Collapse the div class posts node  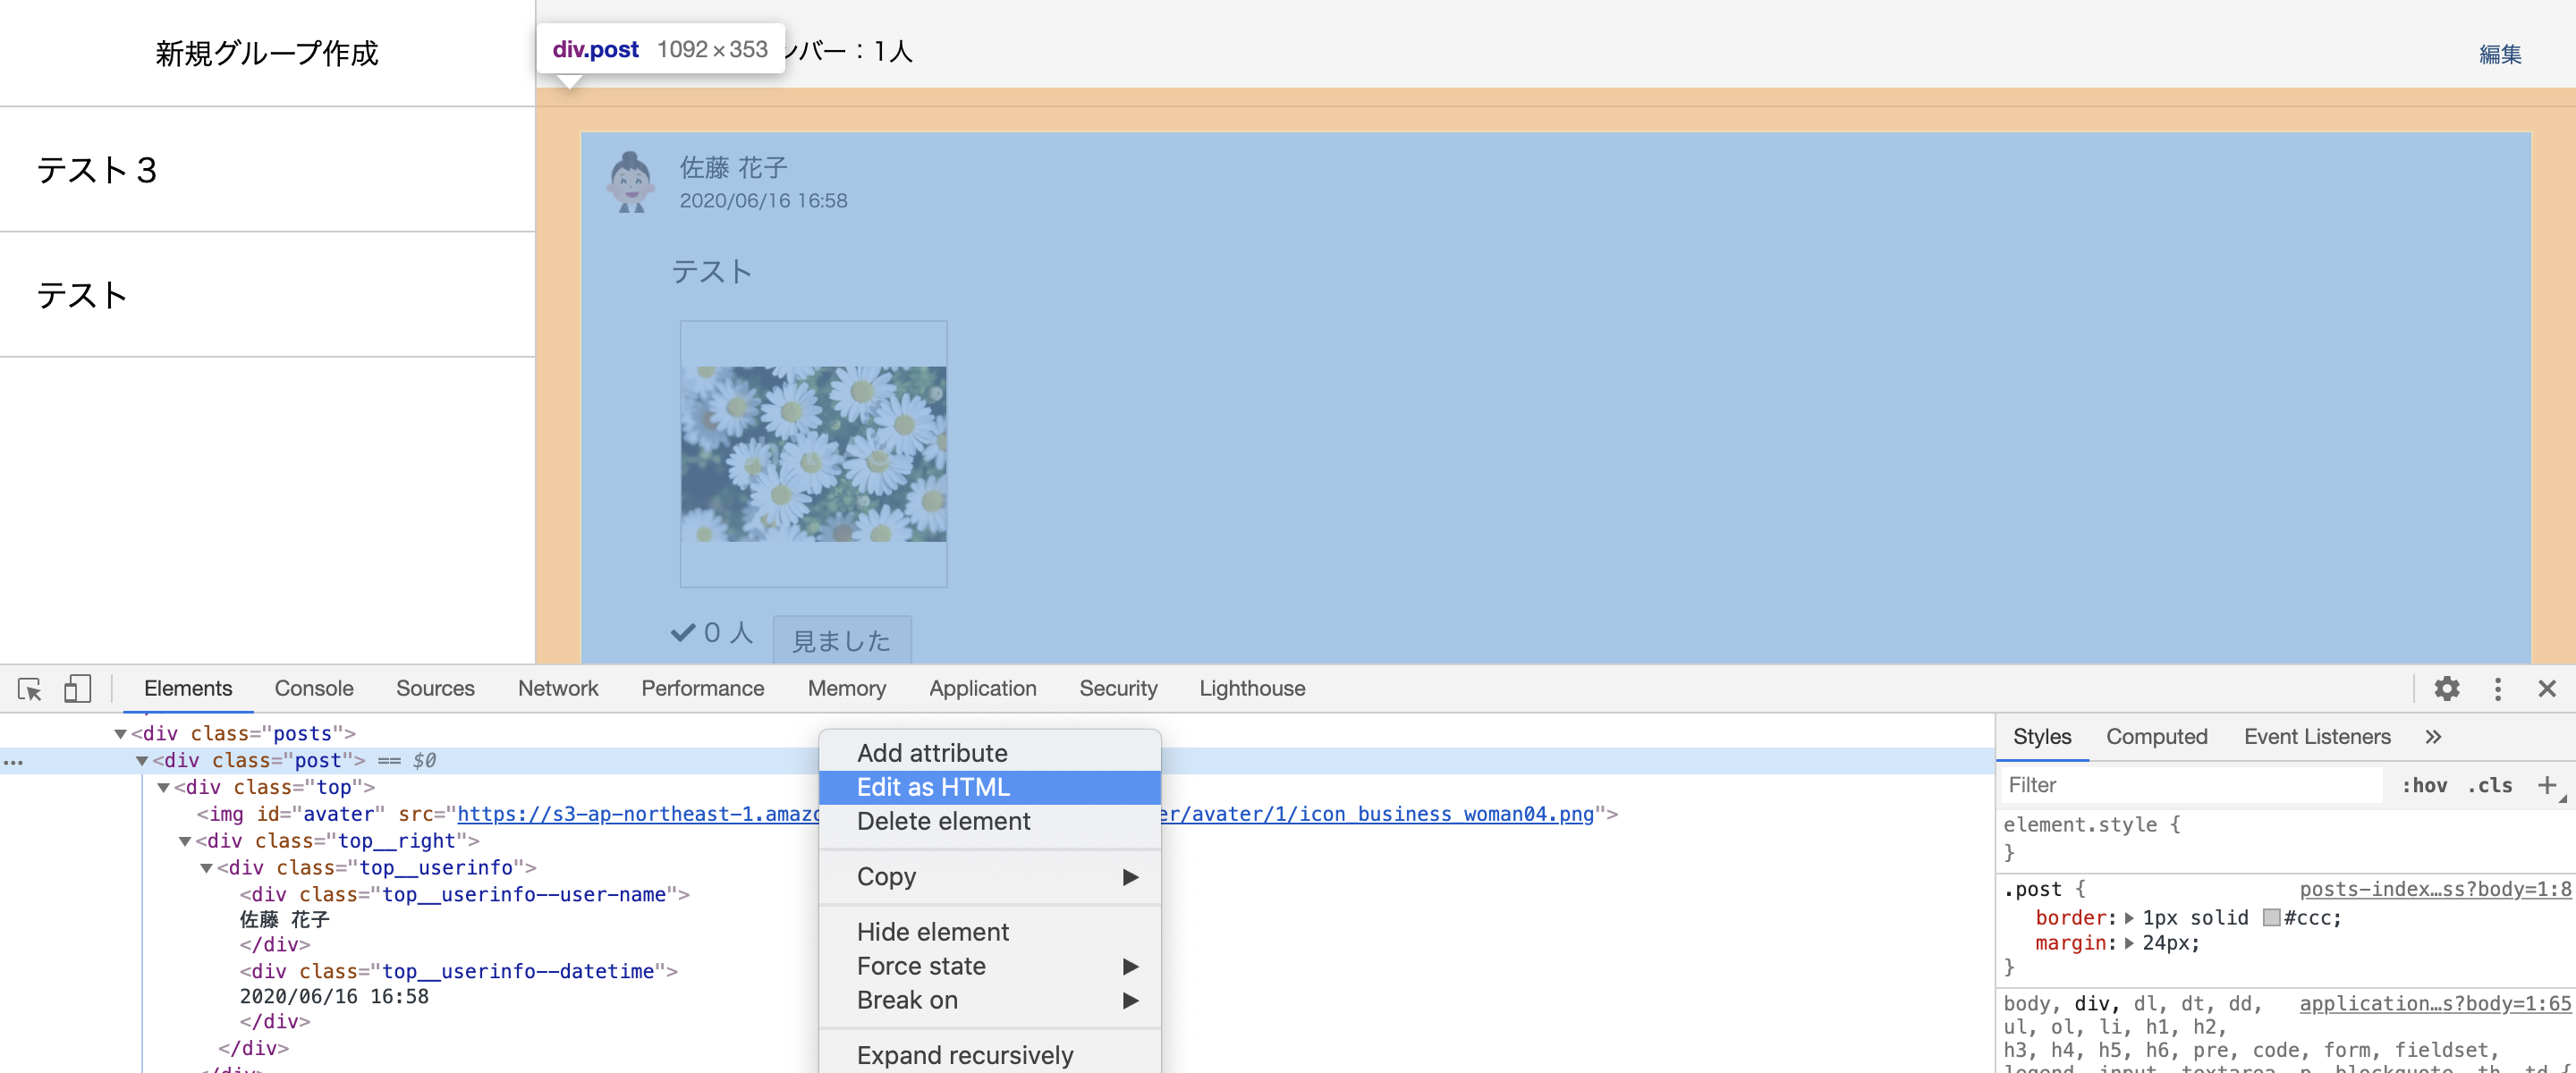point(121,734)
